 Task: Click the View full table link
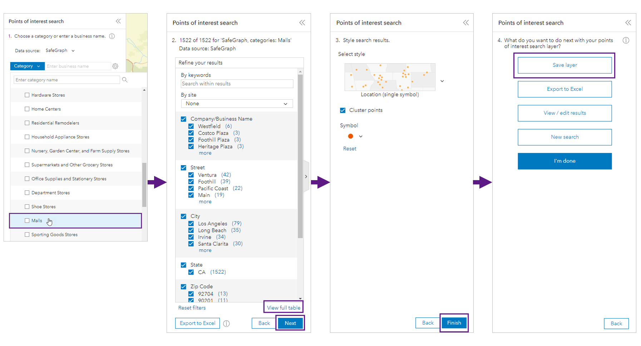coord(283,307)
